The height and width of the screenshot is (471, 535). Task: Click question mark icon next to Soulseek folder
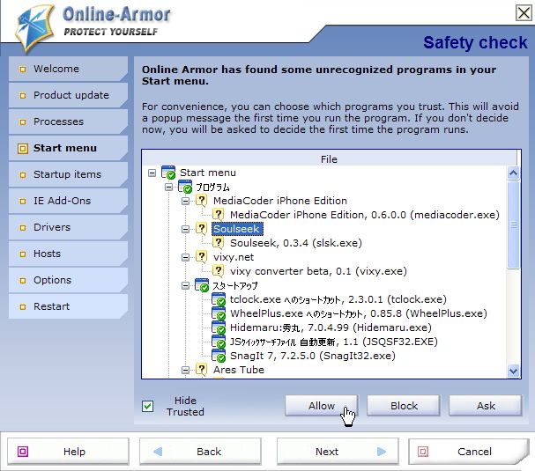click(202, 228)
